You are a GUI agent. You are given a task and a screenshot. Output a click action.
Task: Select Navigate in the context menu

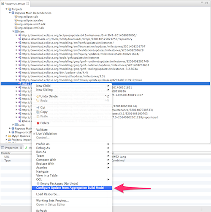pyautogui.click(x=72, y=171)
